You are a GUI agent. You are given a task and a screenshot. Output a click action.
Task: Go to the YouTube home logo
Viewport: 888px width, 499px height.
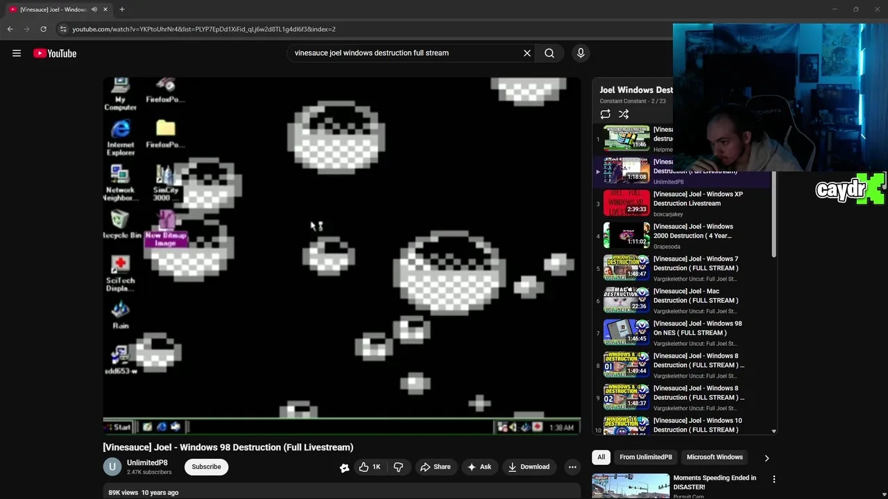pyautogui.click(x=55, y=53)
